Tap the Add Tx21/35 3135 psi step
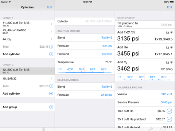The width and height of the screenshot is (175, 131). pyautogui.click(x=145, y=36)
